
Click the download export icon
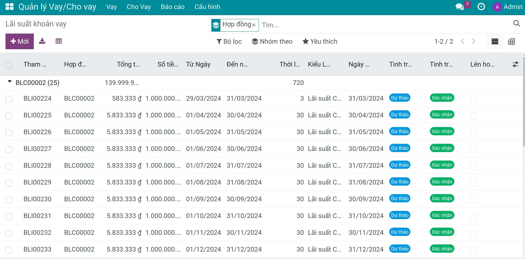(42, 41)
